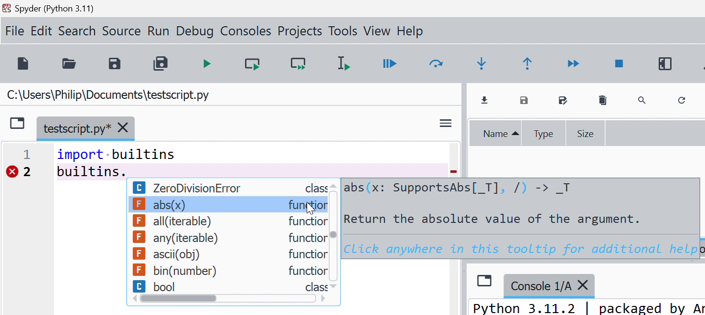
Task: Open the Help menu
Action: (410, 31)
